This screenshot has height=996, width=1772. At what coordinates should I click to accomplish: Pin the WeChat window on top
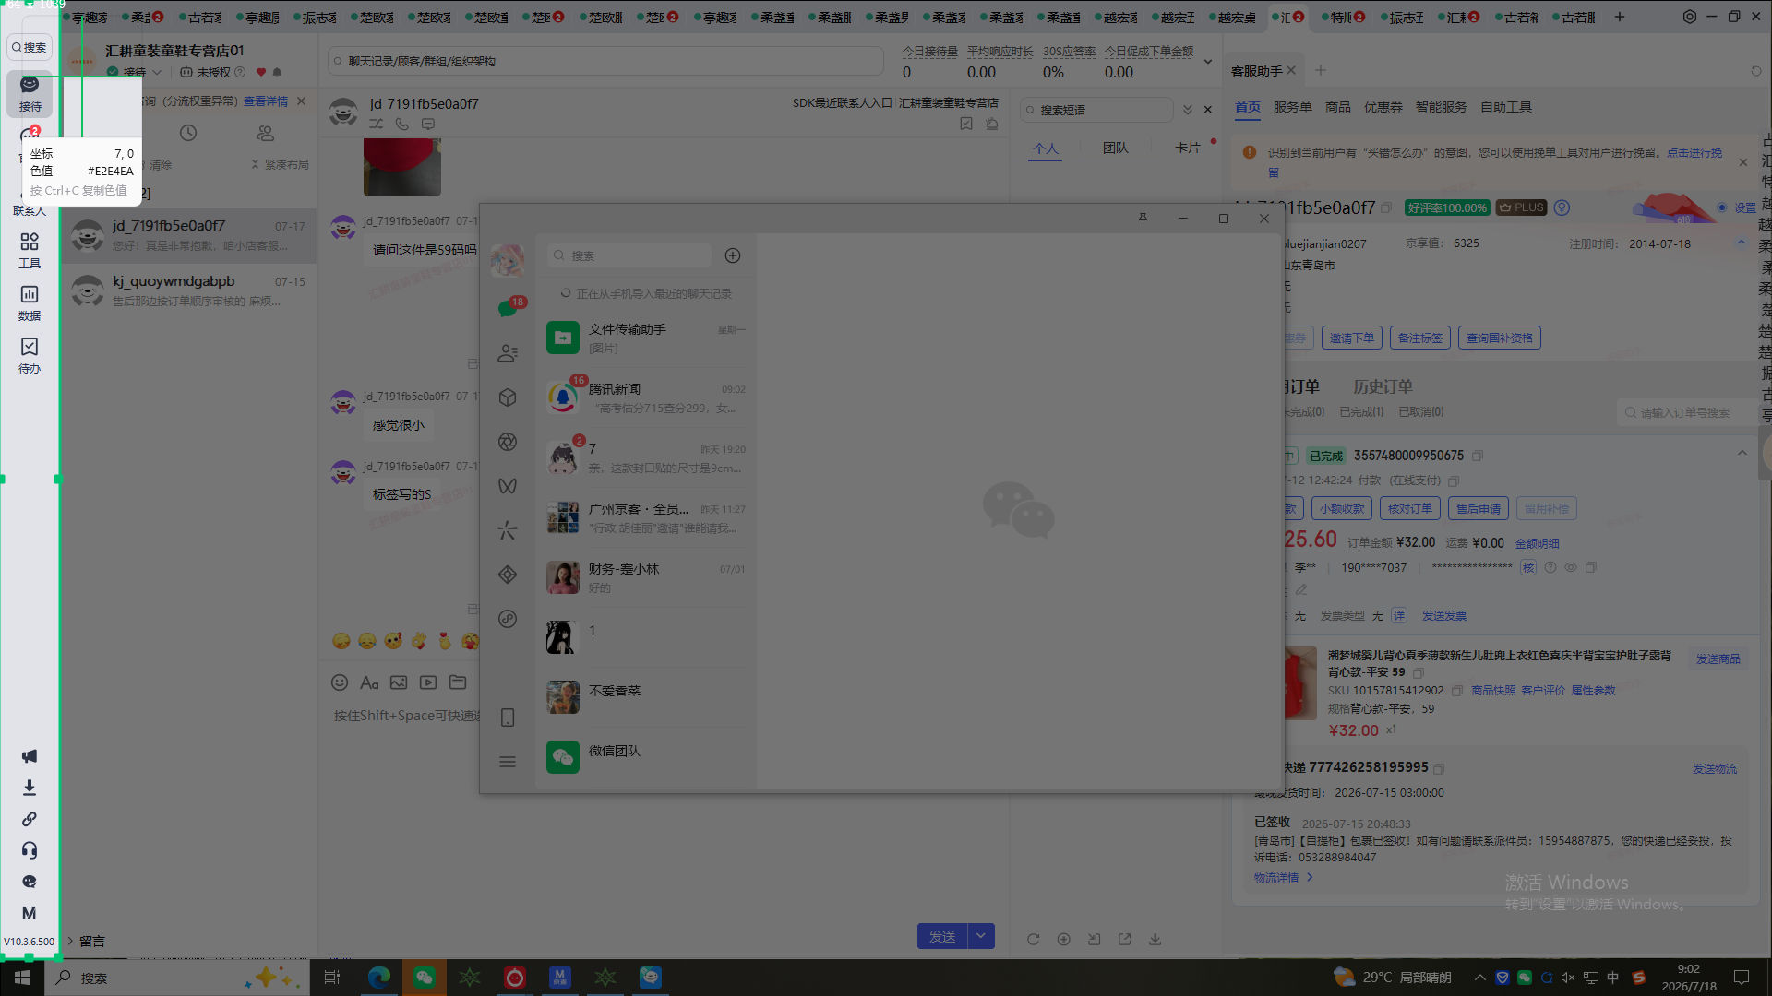pyautogui.click(x=1143, y=219)
